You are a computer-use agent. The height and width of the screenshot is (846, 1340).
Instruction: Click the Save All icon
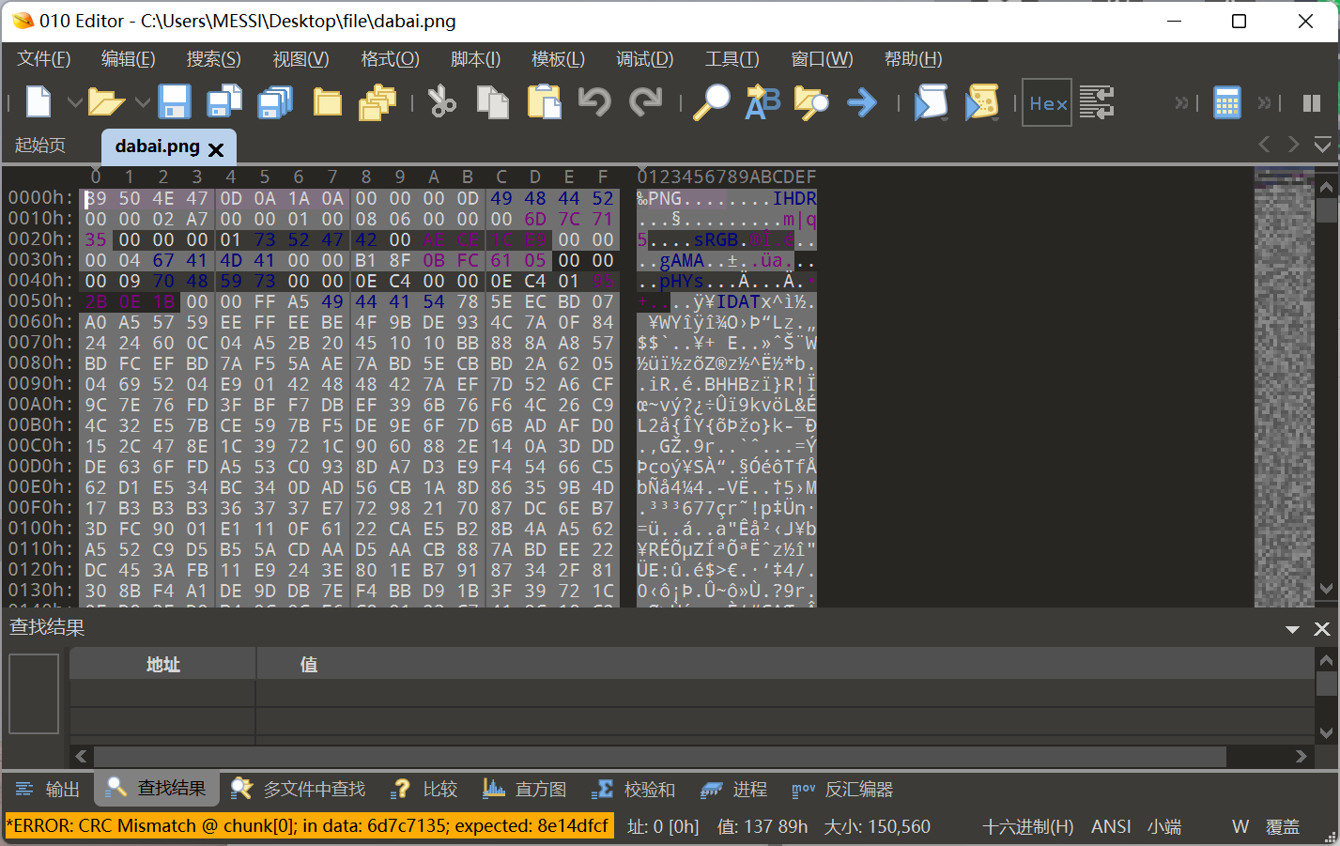tap(275, 101)
